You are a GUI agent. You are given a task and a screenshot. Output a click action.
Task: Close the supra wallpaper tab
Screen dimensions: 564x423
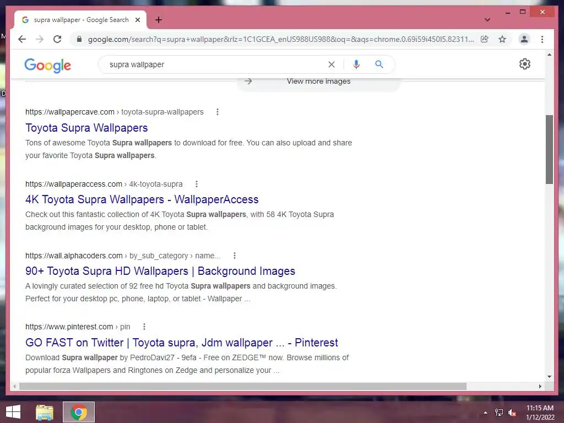point(138,20)
